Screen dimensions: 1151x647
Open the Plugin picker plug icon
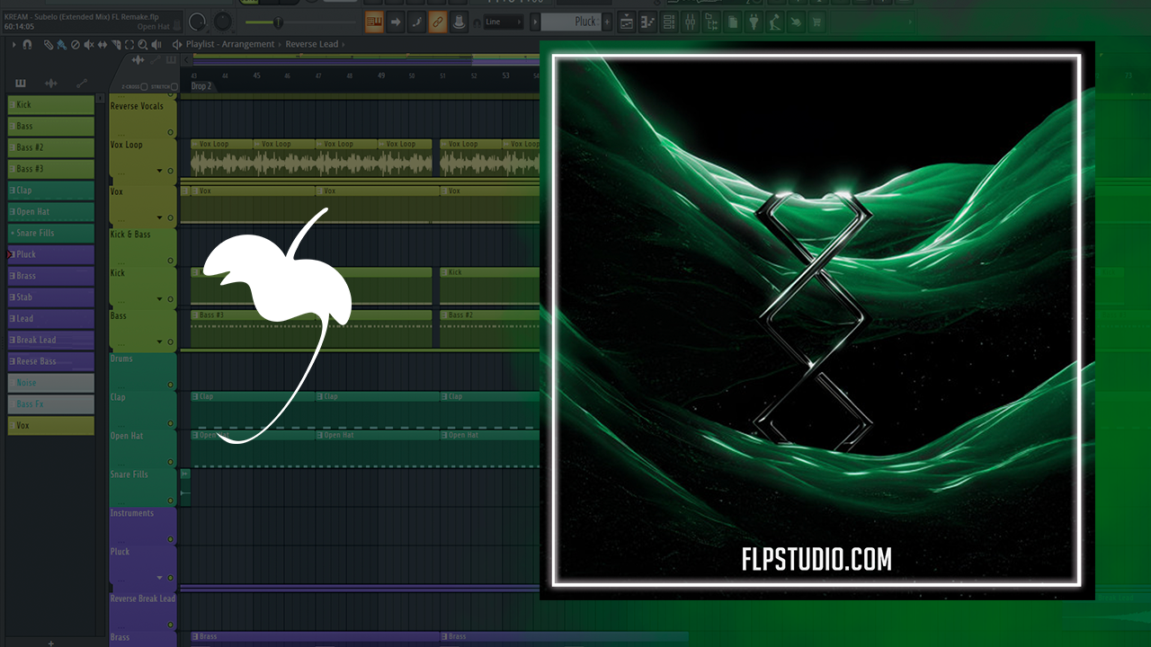point(754,22)
